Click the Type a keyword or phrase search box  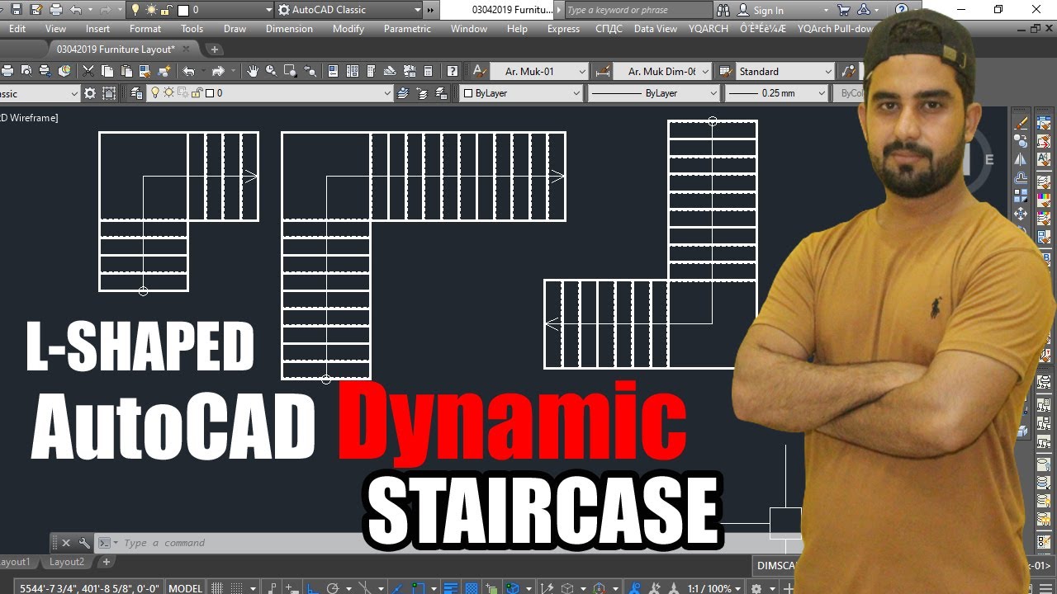pos(638,10)
